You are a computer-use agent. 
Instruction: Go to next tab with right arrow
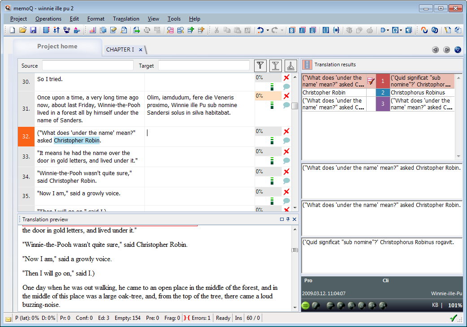tap(446, 50)
